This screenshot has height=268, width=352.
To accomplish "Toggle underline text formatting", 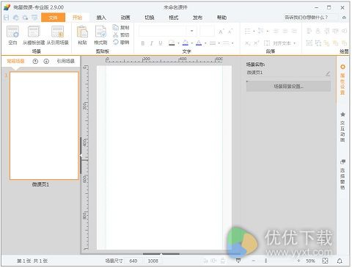I will (161, 43).
